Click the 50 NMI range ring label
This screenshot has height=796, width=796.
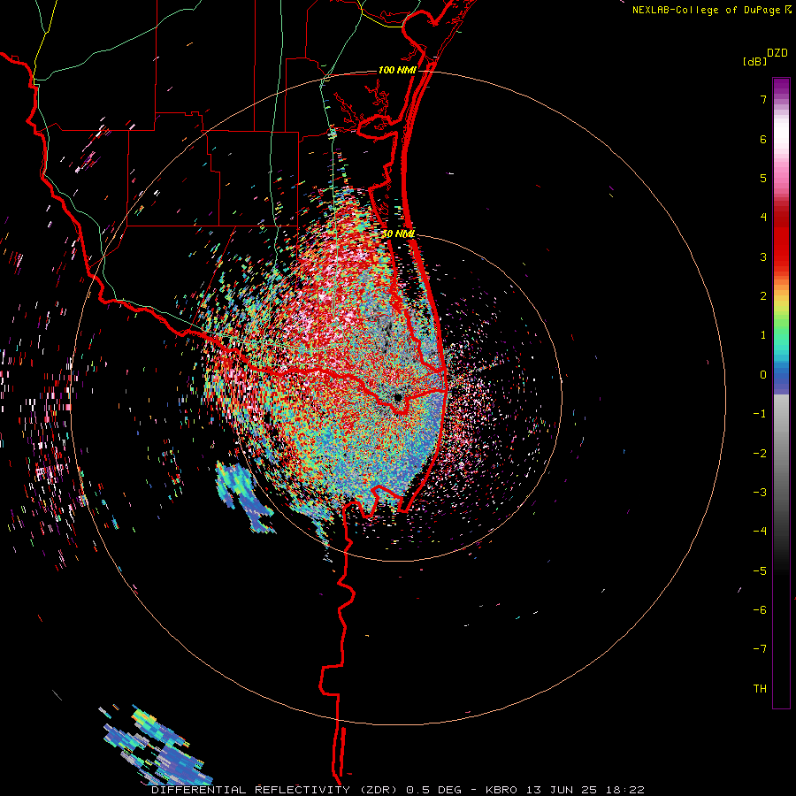(399, 233)
